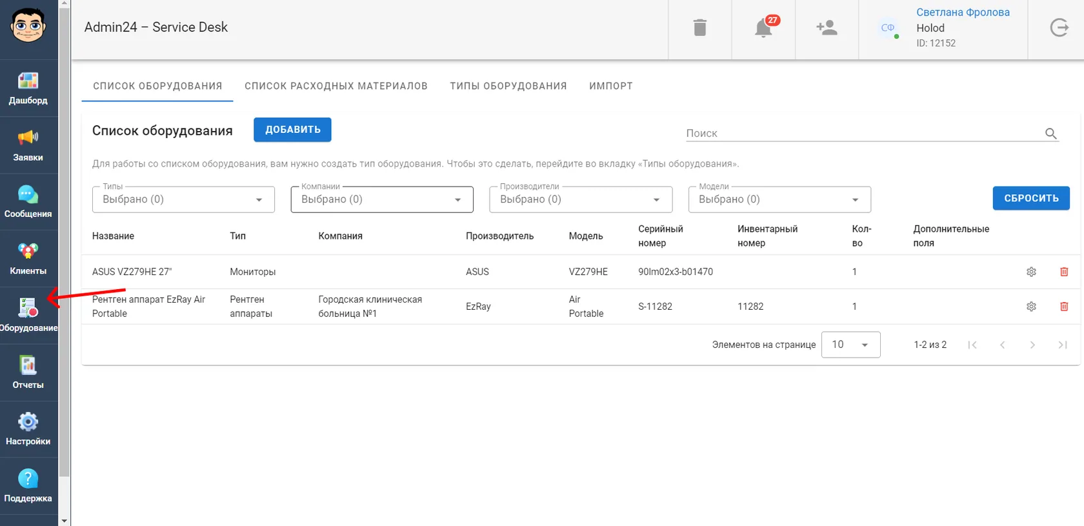Switch to Импорт tab
This screenshot has height=526, width=1084.
[611, 86]
